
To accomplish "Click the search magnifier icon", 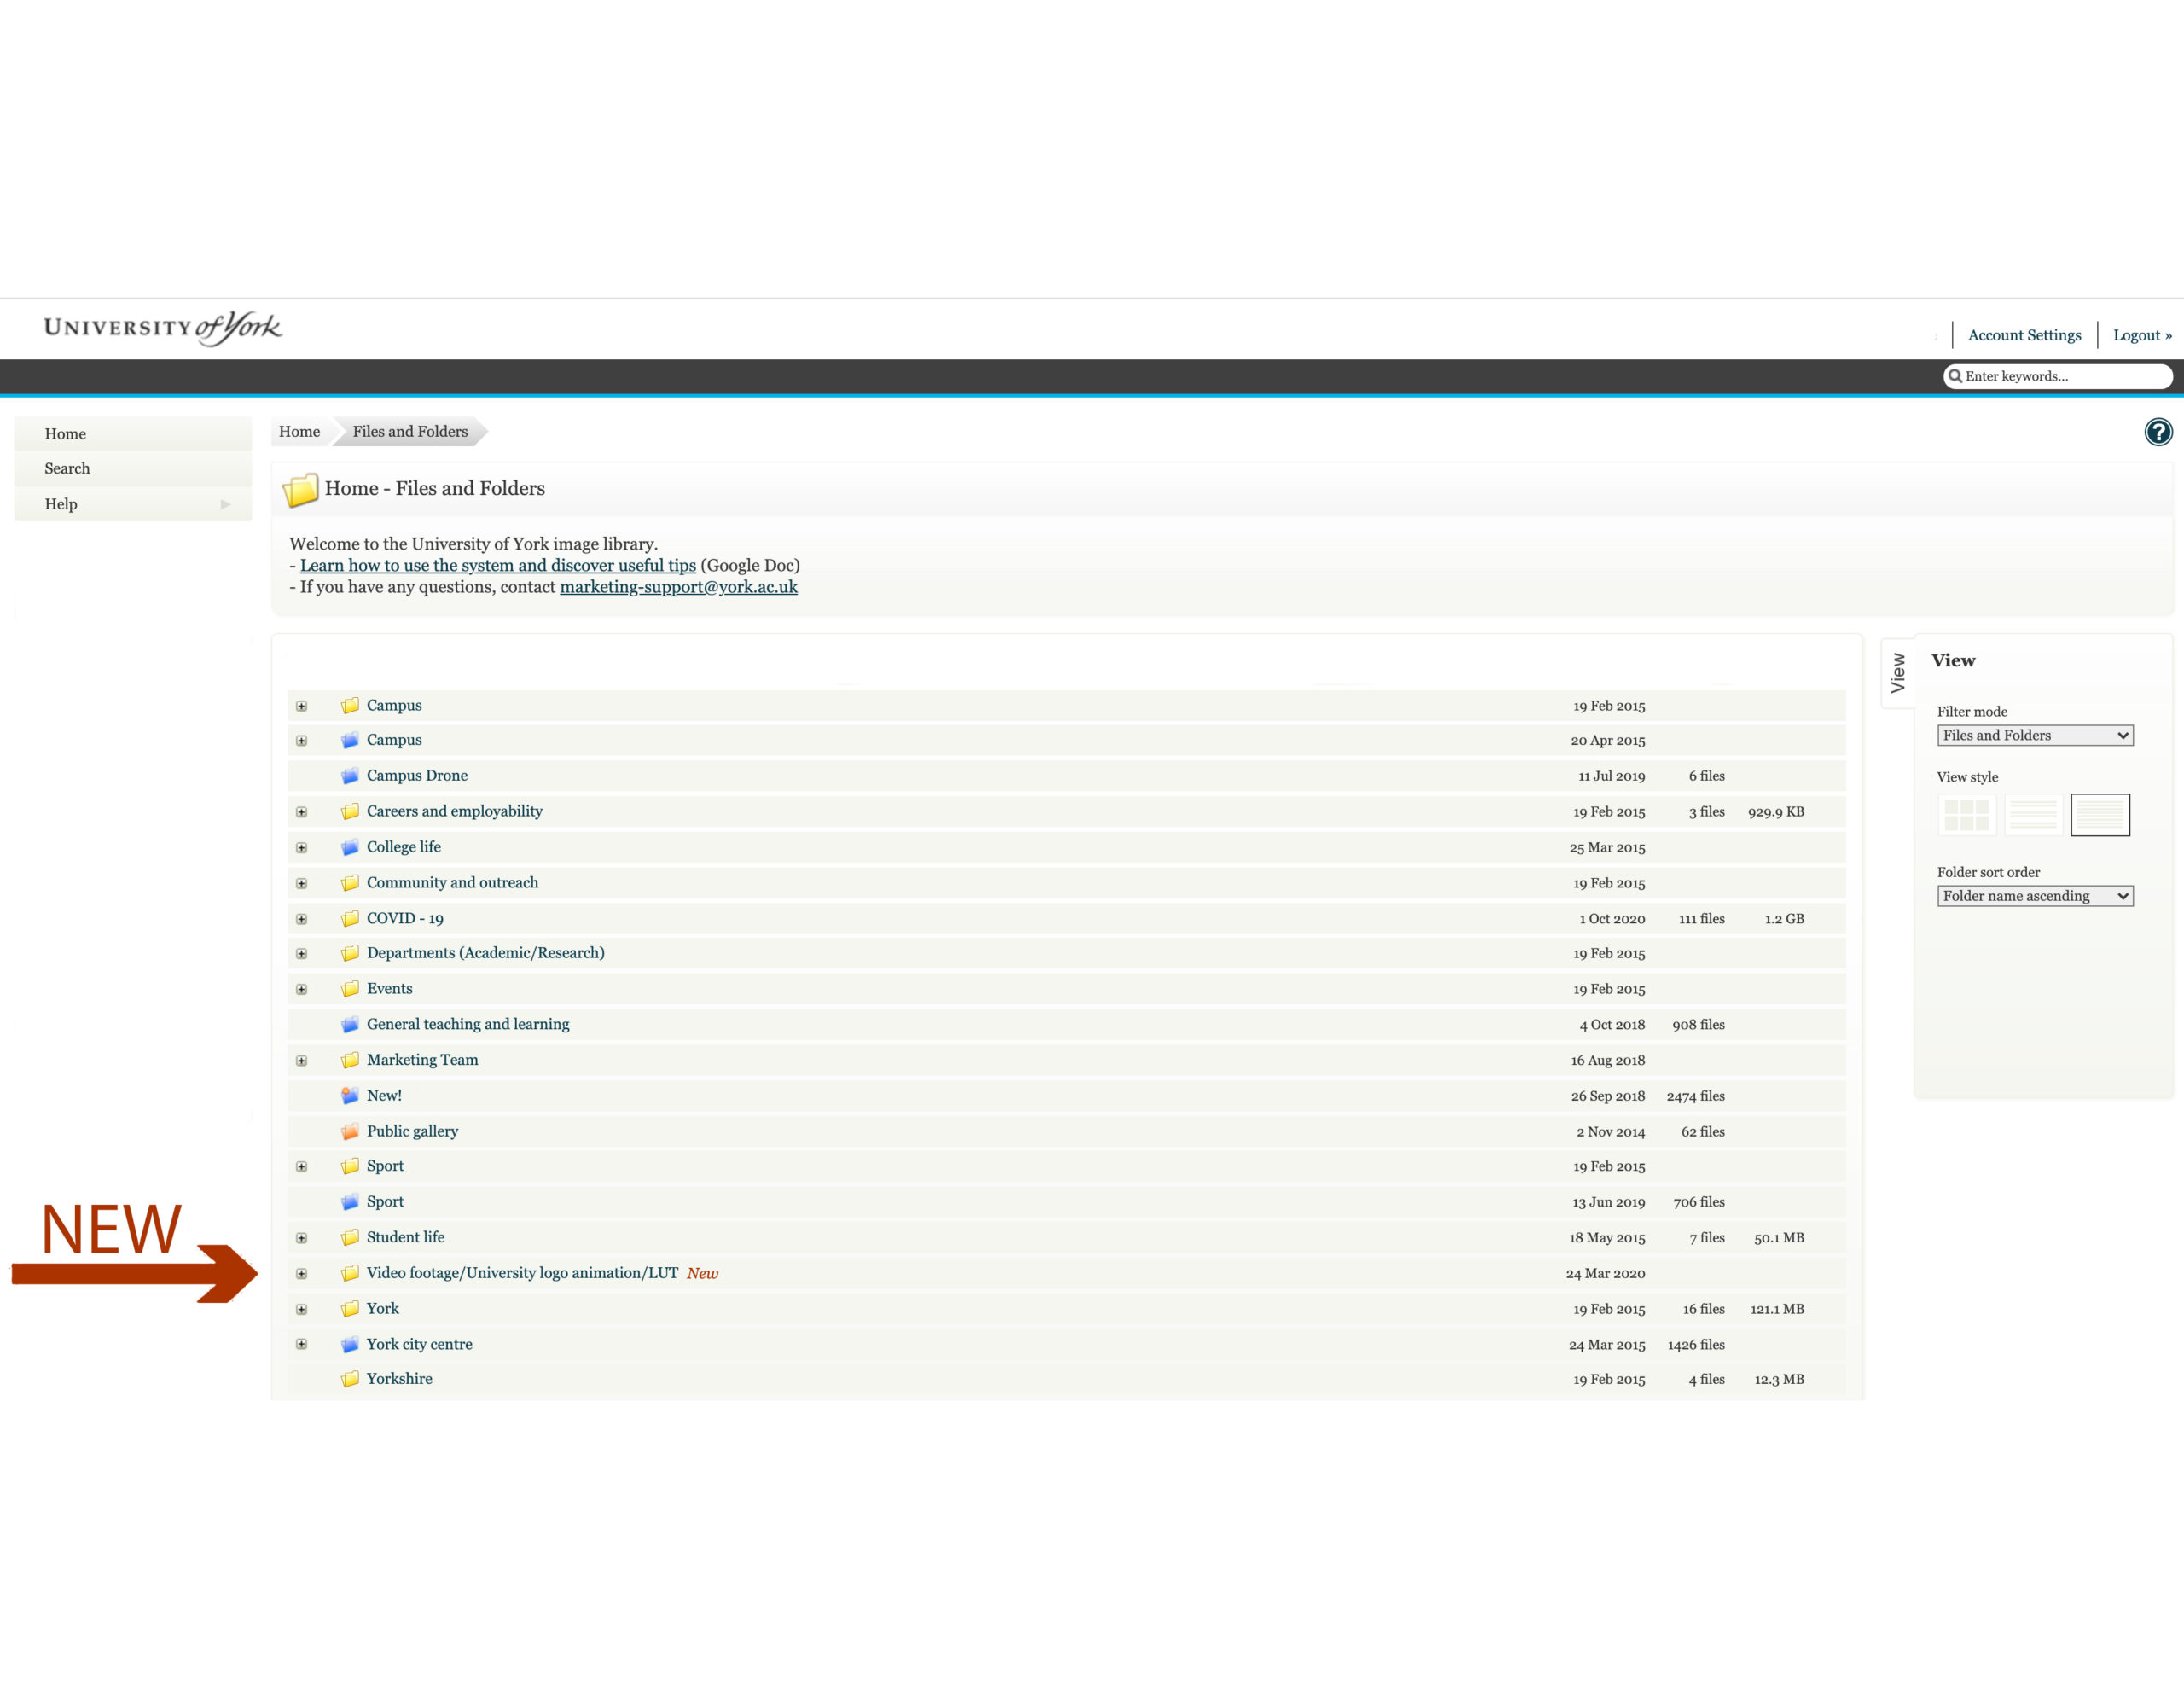I will 1954,376.
